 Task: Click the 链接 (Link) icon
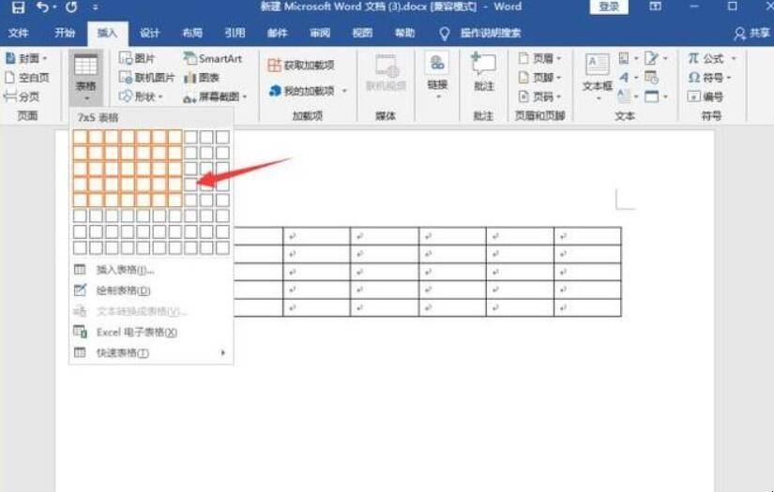pos(437,75)
